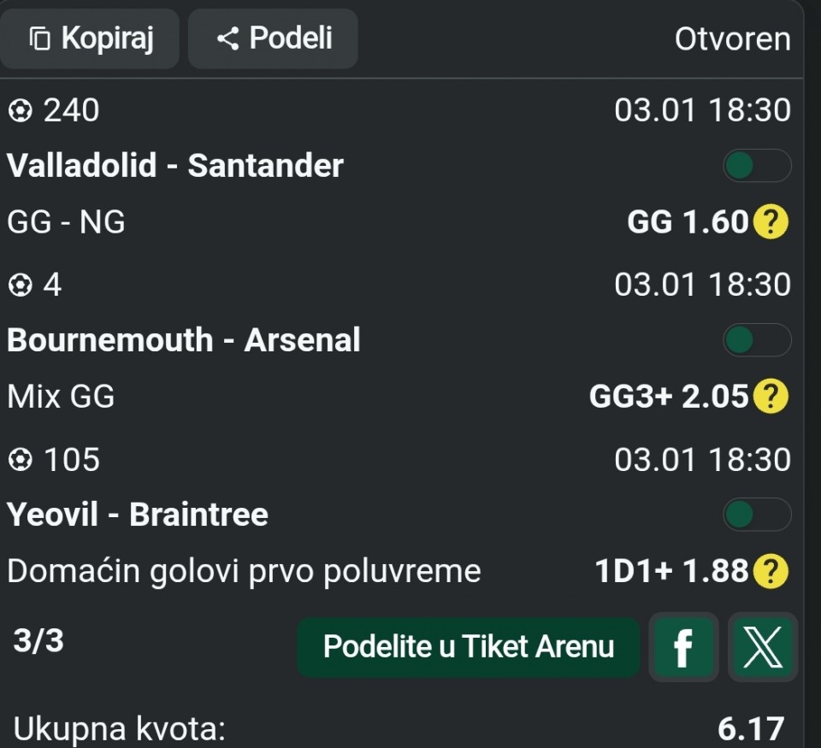Click soccer ball icon beside 240
This screenshot has width=821, height=748.
19,111
